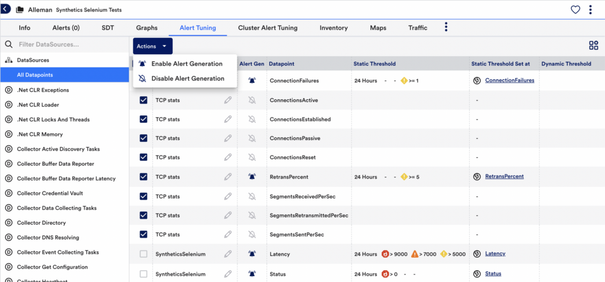Open the three-dot menu beside the heart
605x282 pixels.
[x=590, y=9]
